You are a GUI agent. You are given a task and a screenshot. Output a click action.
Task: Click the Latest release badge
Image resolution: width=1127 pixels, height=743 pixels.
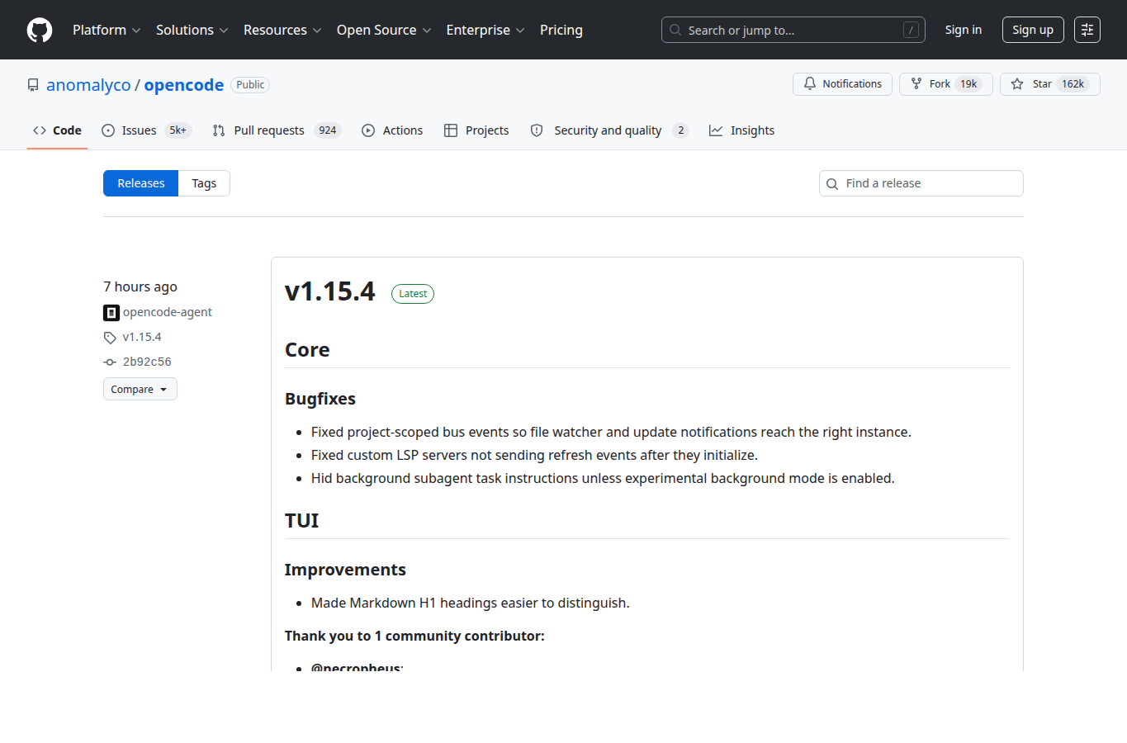pos(413,294)
